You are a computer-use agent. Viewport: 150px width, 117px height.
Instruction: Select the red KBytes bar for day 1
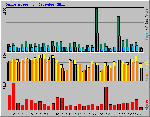[9, 103]
